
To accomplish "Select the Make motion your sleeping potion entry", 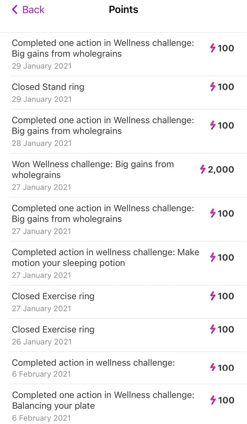I will pos(105,257).
